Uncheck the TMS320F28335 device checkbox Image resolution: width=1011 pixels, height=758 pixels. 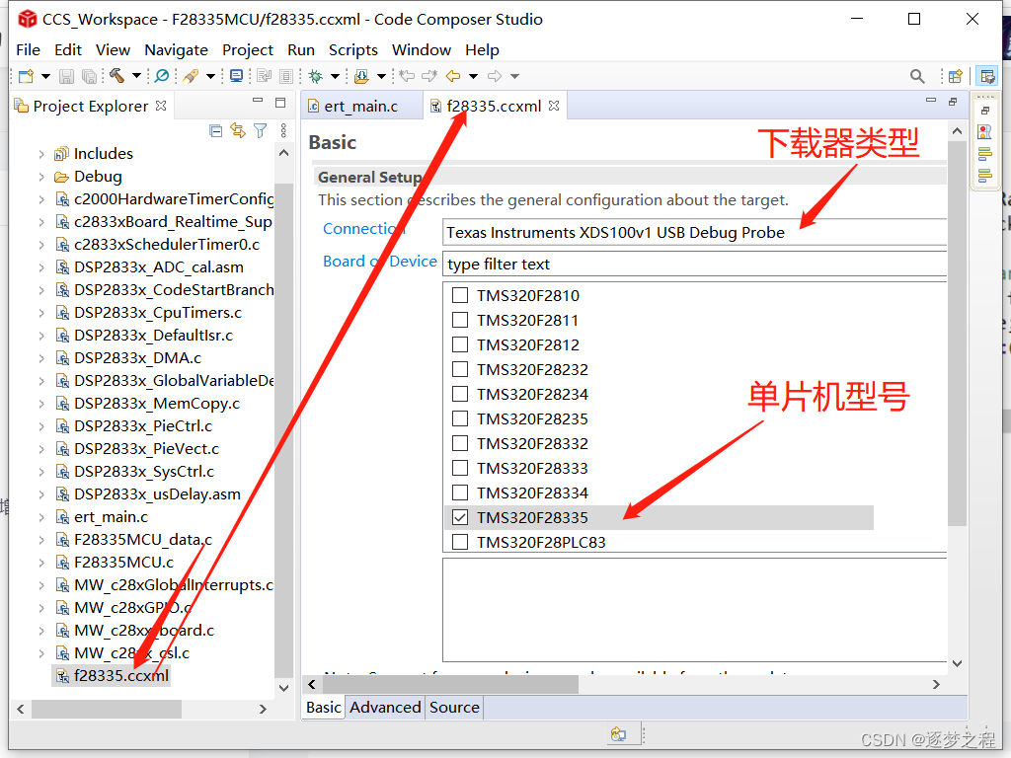(460, 516)
